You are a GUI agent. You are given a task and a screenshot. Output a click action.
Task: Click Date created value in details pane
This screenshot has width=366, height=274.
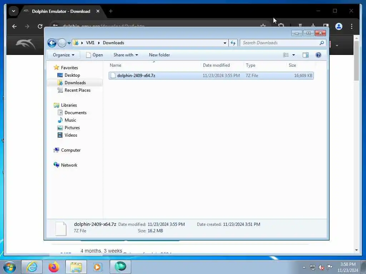(242, 224)
